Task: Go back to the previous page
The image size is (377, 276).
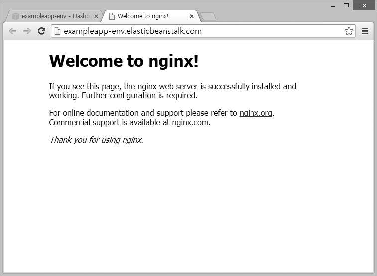Action: (13, 31)
